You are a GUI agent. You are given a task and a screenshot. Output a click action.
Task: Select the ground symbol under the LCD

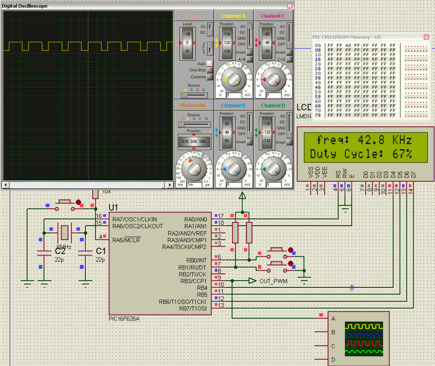coord(345,209)
